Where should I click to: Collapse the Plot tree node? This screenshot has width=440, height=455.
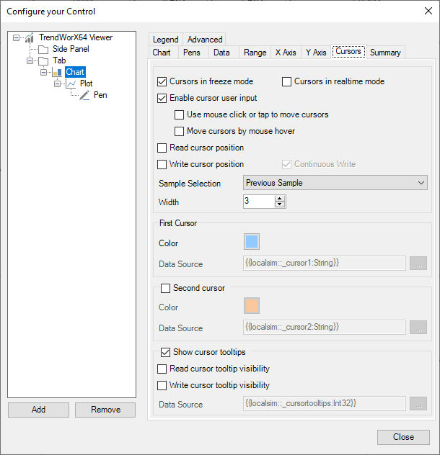click(x=58, y=84)
